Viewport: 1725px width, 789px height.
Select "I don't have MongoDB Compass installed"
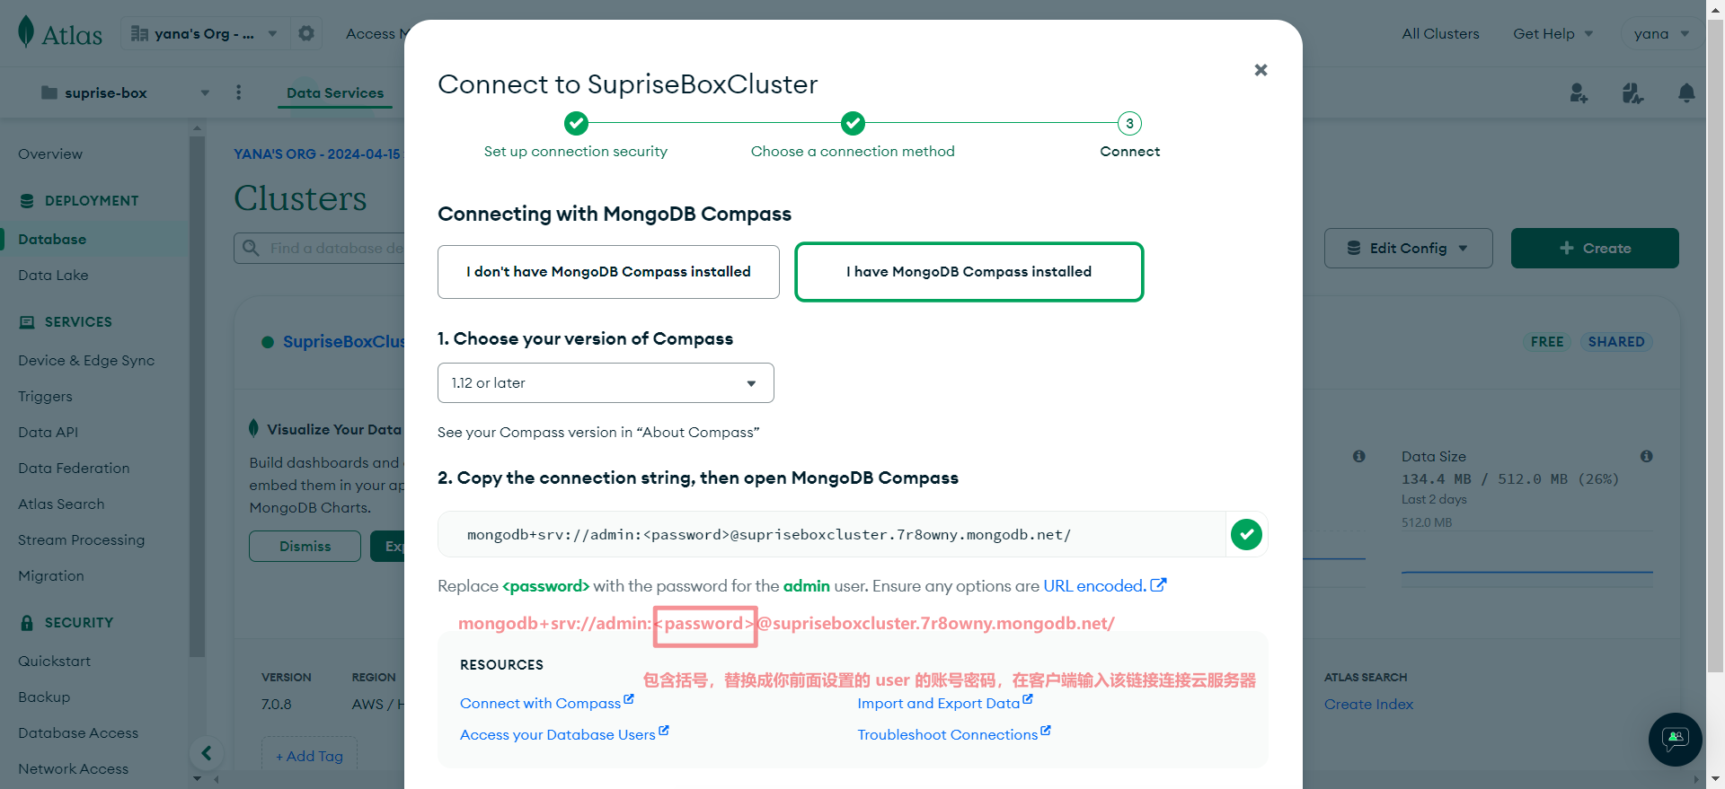(608, 272)
